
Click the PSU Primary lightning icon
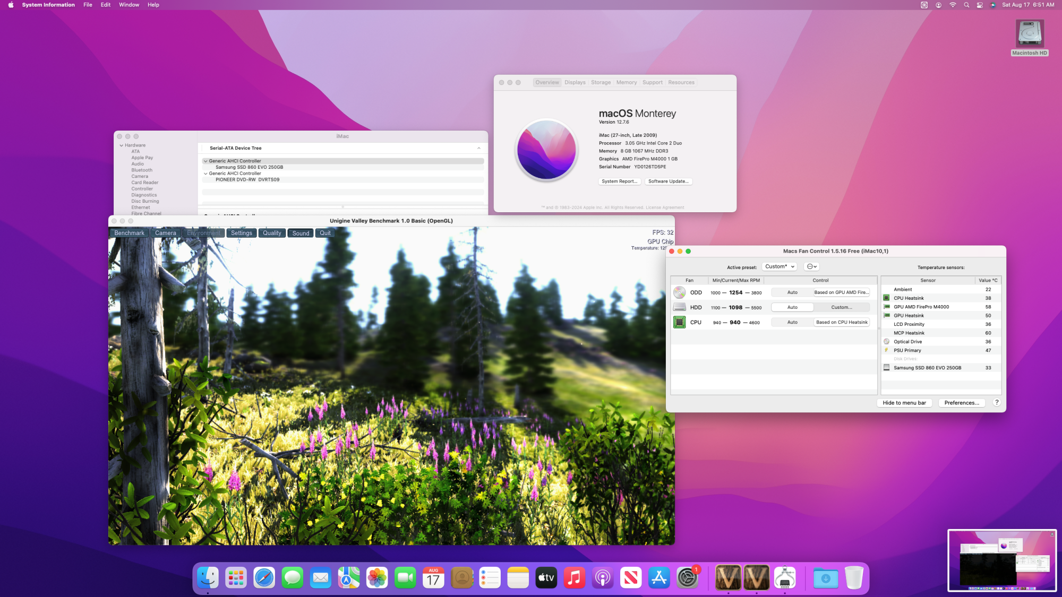coord(886,350)
